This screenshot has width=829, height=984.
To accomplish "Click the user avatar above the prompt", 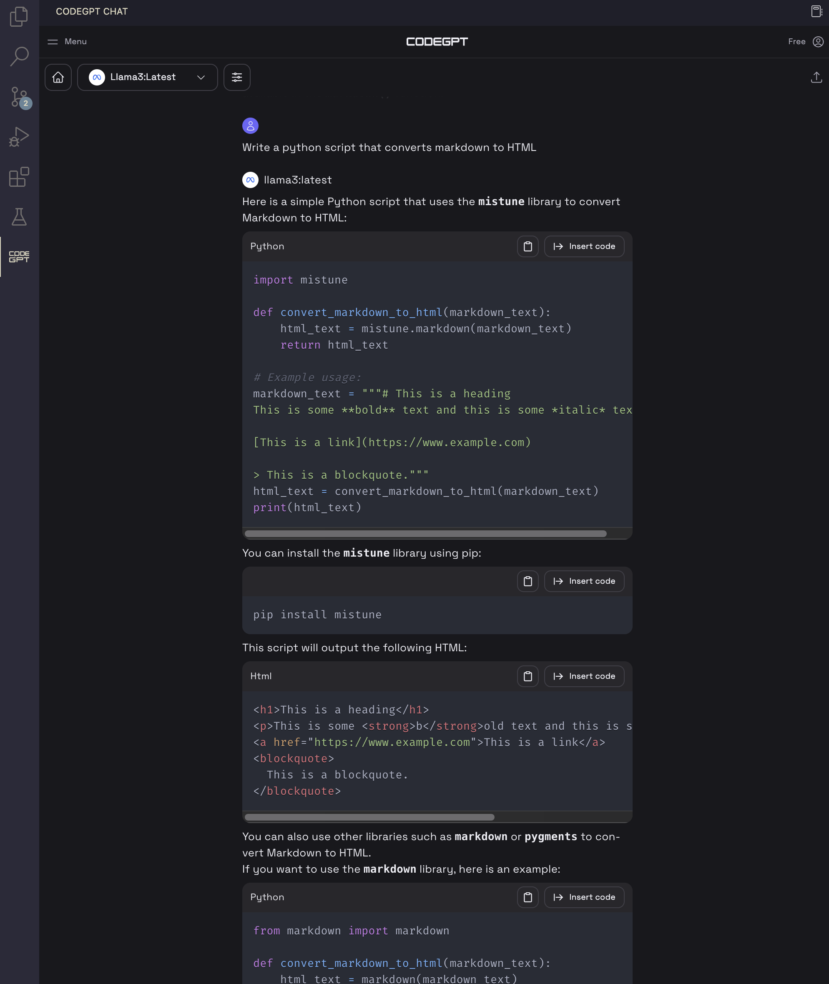I will coord(251,126).
